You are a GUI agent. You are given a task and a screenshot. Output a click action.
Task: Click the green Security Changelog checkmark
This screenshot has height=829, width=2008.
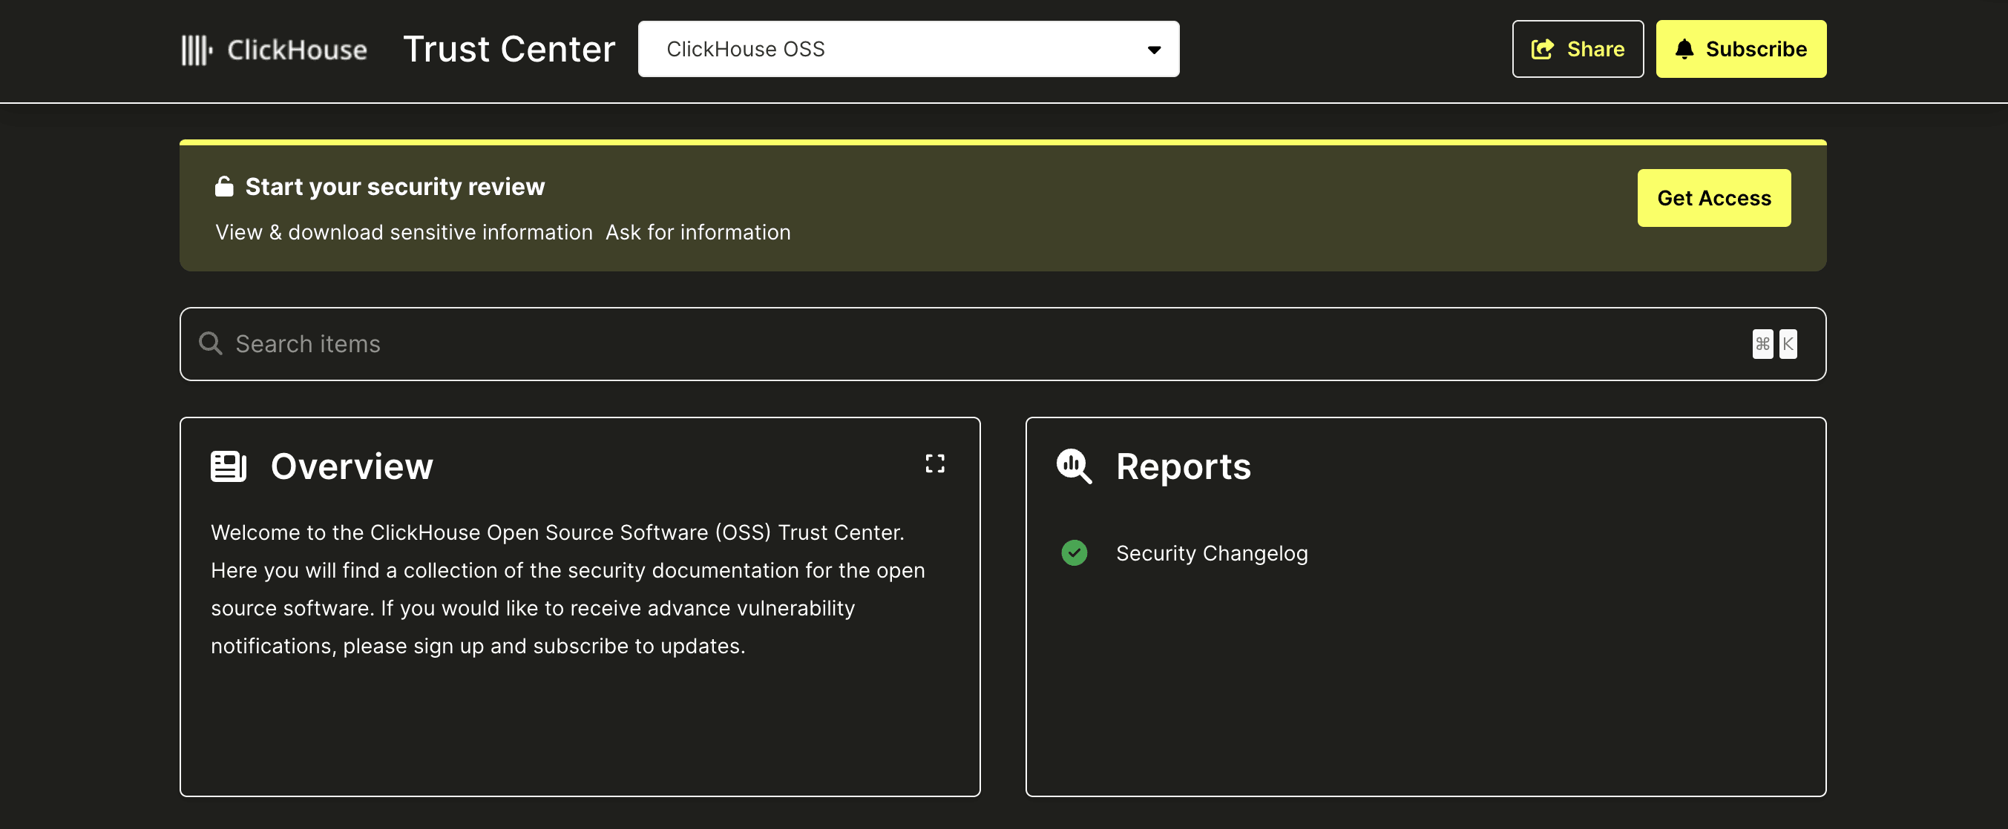(x=1073, y=552)
